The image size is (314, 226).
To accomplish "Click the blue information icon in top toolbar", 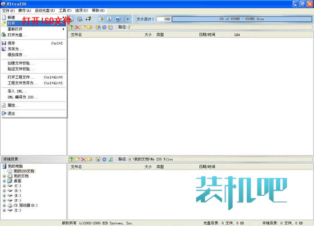I will [110, 19].
